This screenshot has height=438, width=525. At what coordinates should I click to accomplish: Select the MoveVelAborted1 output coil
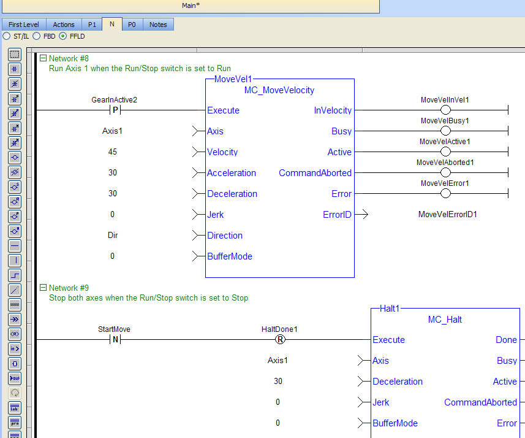tap(445, 172)
